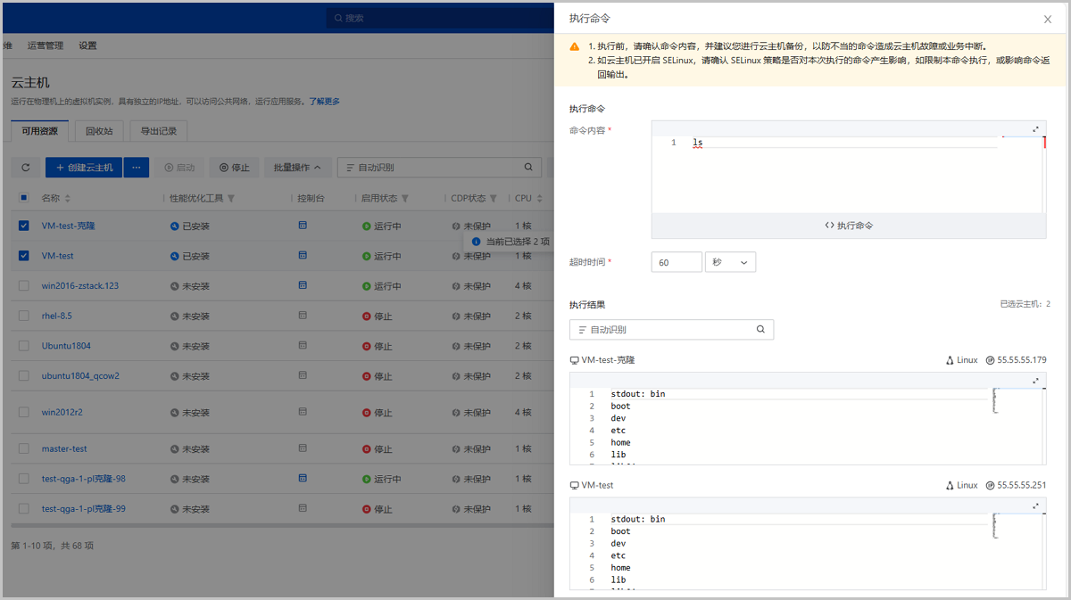
Task: Open console icon for win2016-zstack.123
Action: pyautogui.click(x=303, y=285)
